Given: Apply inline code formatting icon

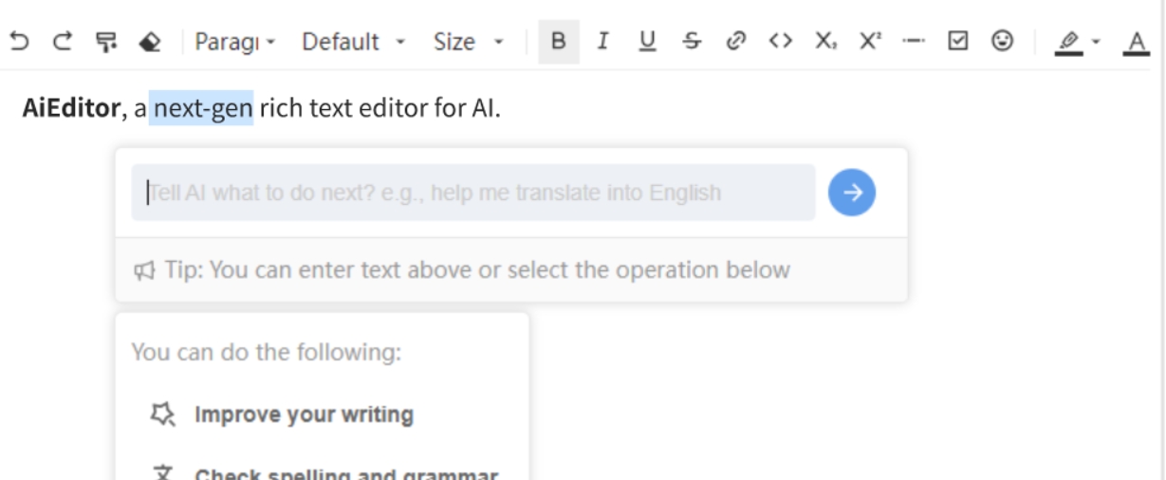Looking at the screenshot, I should click(780, 42).
